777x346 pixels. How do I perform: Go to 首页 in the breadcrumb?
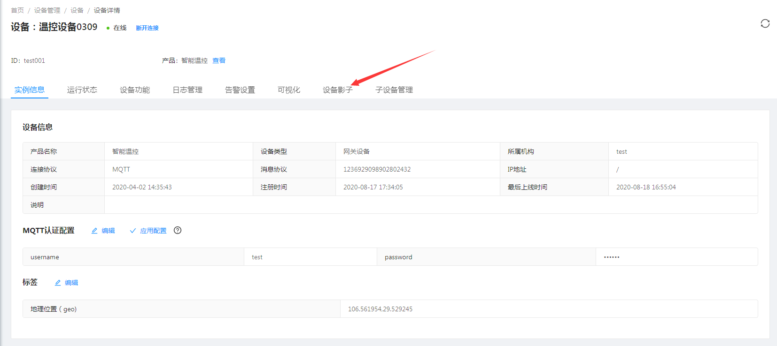click(x=17, y=10)
